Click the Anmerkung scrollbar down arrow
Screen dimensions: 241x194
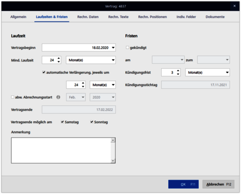(x=113, y=161)
